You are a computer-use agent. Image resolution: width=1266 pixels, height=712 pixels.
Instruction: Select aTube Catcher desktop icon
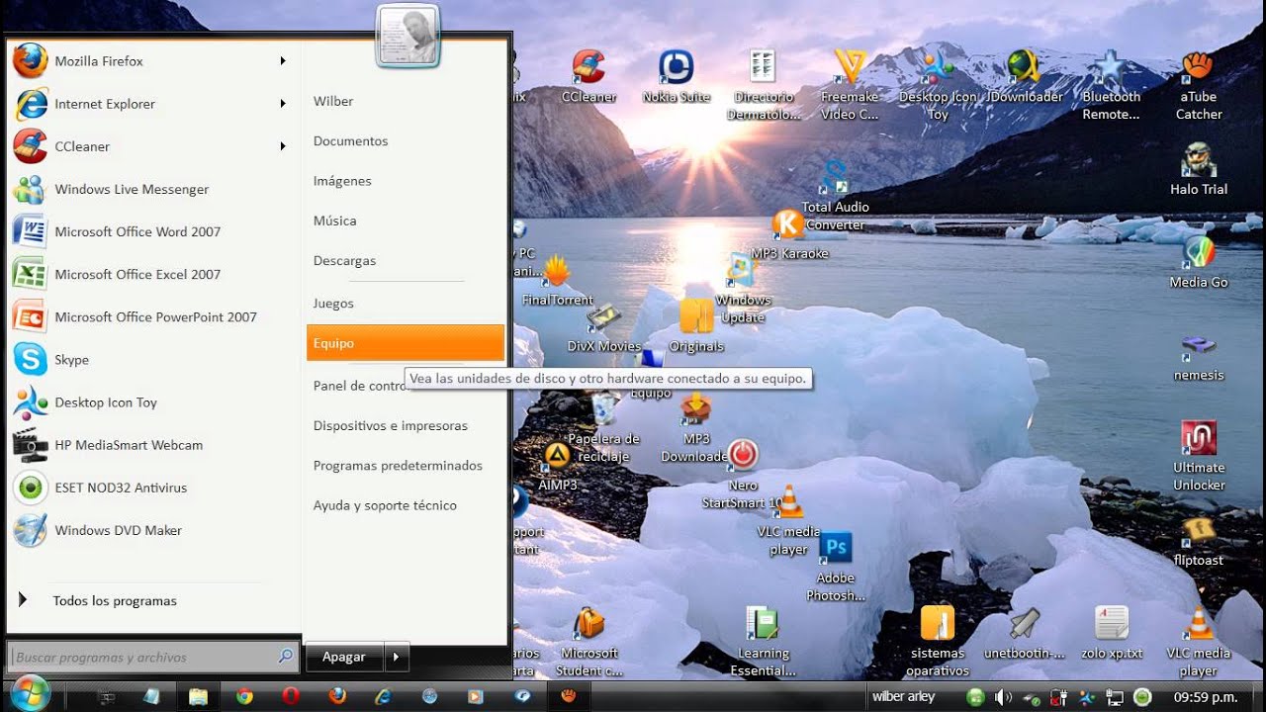[x=1199, y=85]
